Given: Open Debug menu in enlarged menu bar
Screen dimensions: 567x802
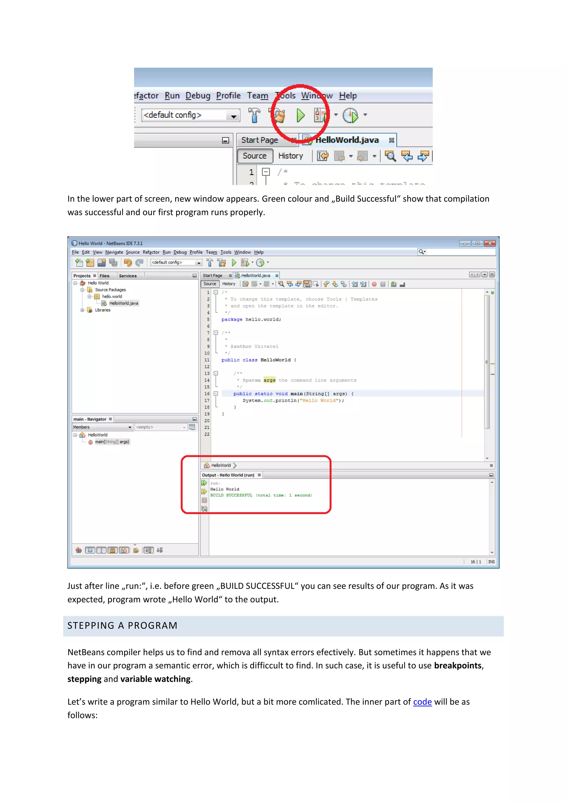Looking at the screenshot, I should [x=198, y=96].
